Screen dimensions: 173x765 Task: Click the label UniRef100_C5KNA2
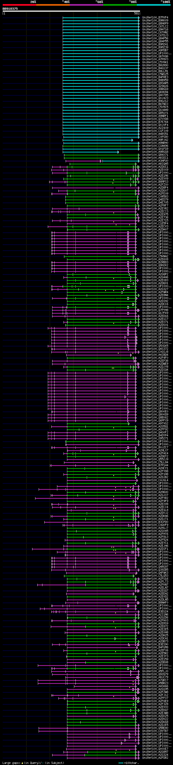tap(155, 256)
